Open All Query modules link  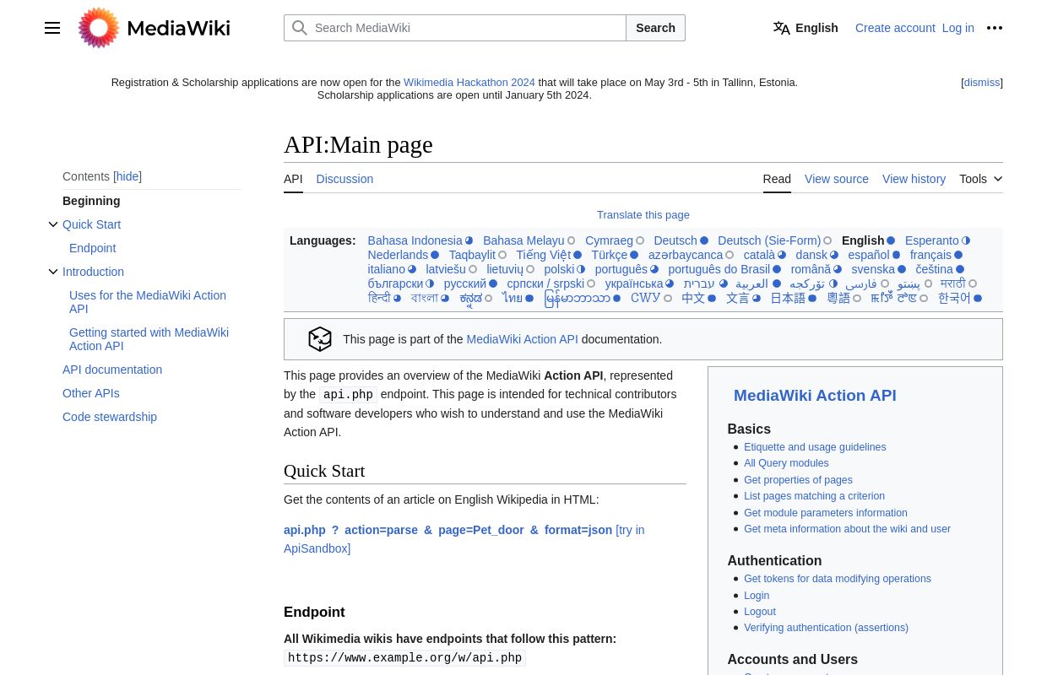pyautogui.click(x=786, y=463)
